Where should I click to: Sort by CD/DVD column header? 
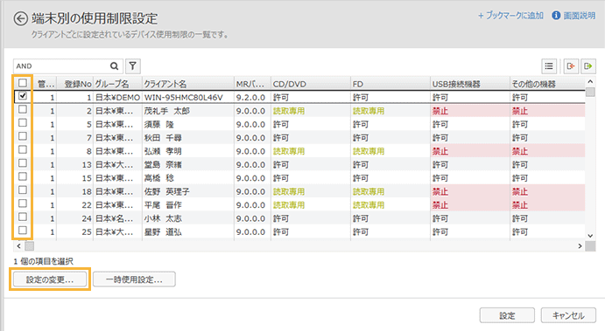point(311,84)
